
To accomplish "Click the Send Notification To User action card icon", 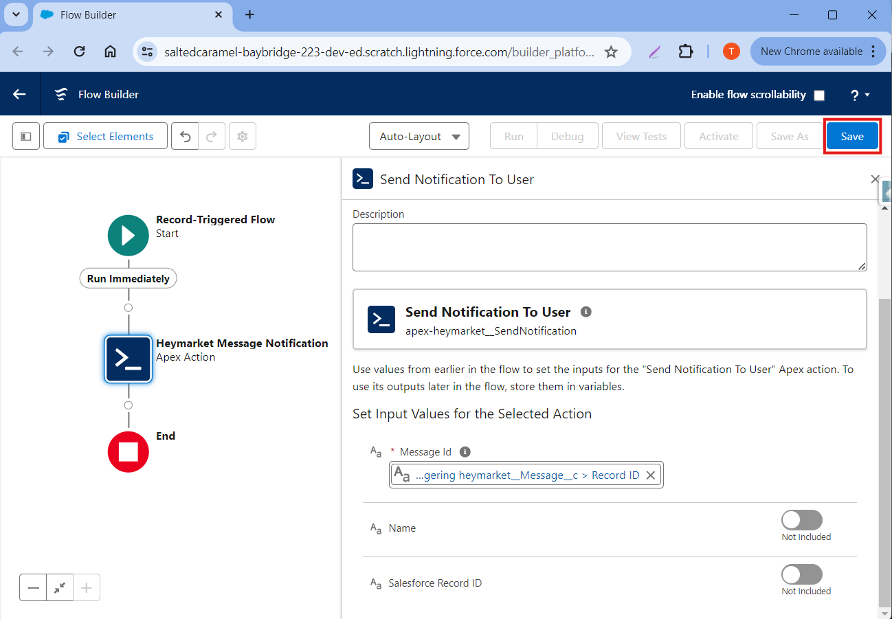I will (381, 319).
